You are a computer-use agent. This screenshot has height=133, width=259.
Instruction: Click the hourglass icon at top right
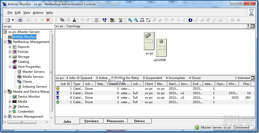tap(251, 12)
